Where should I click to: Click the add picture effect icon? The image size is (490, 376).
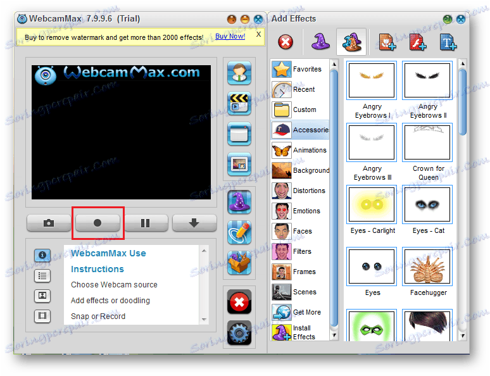click(x=387, y=42)
